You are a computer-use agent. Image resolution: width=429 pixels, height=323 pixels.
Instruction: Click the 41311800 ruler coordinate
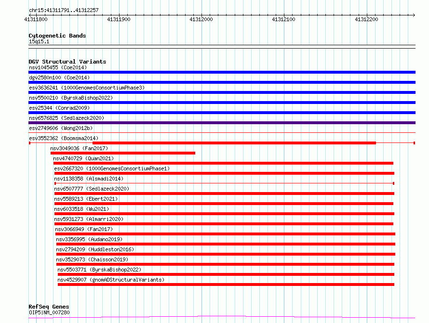point(36,19)
